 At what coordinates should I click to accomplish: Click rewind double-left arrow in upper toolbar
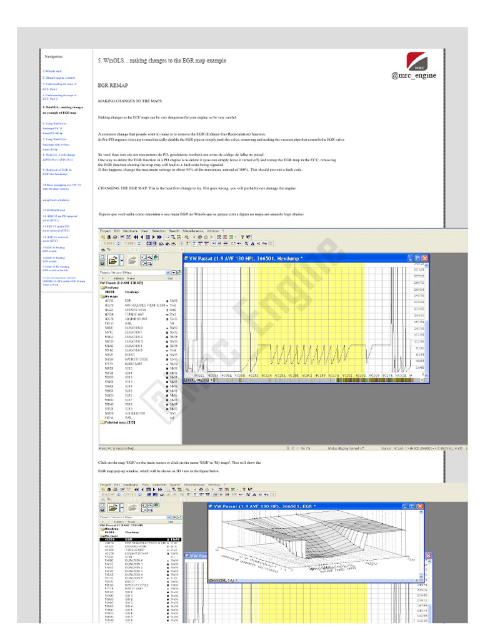(x=136, y=237)
